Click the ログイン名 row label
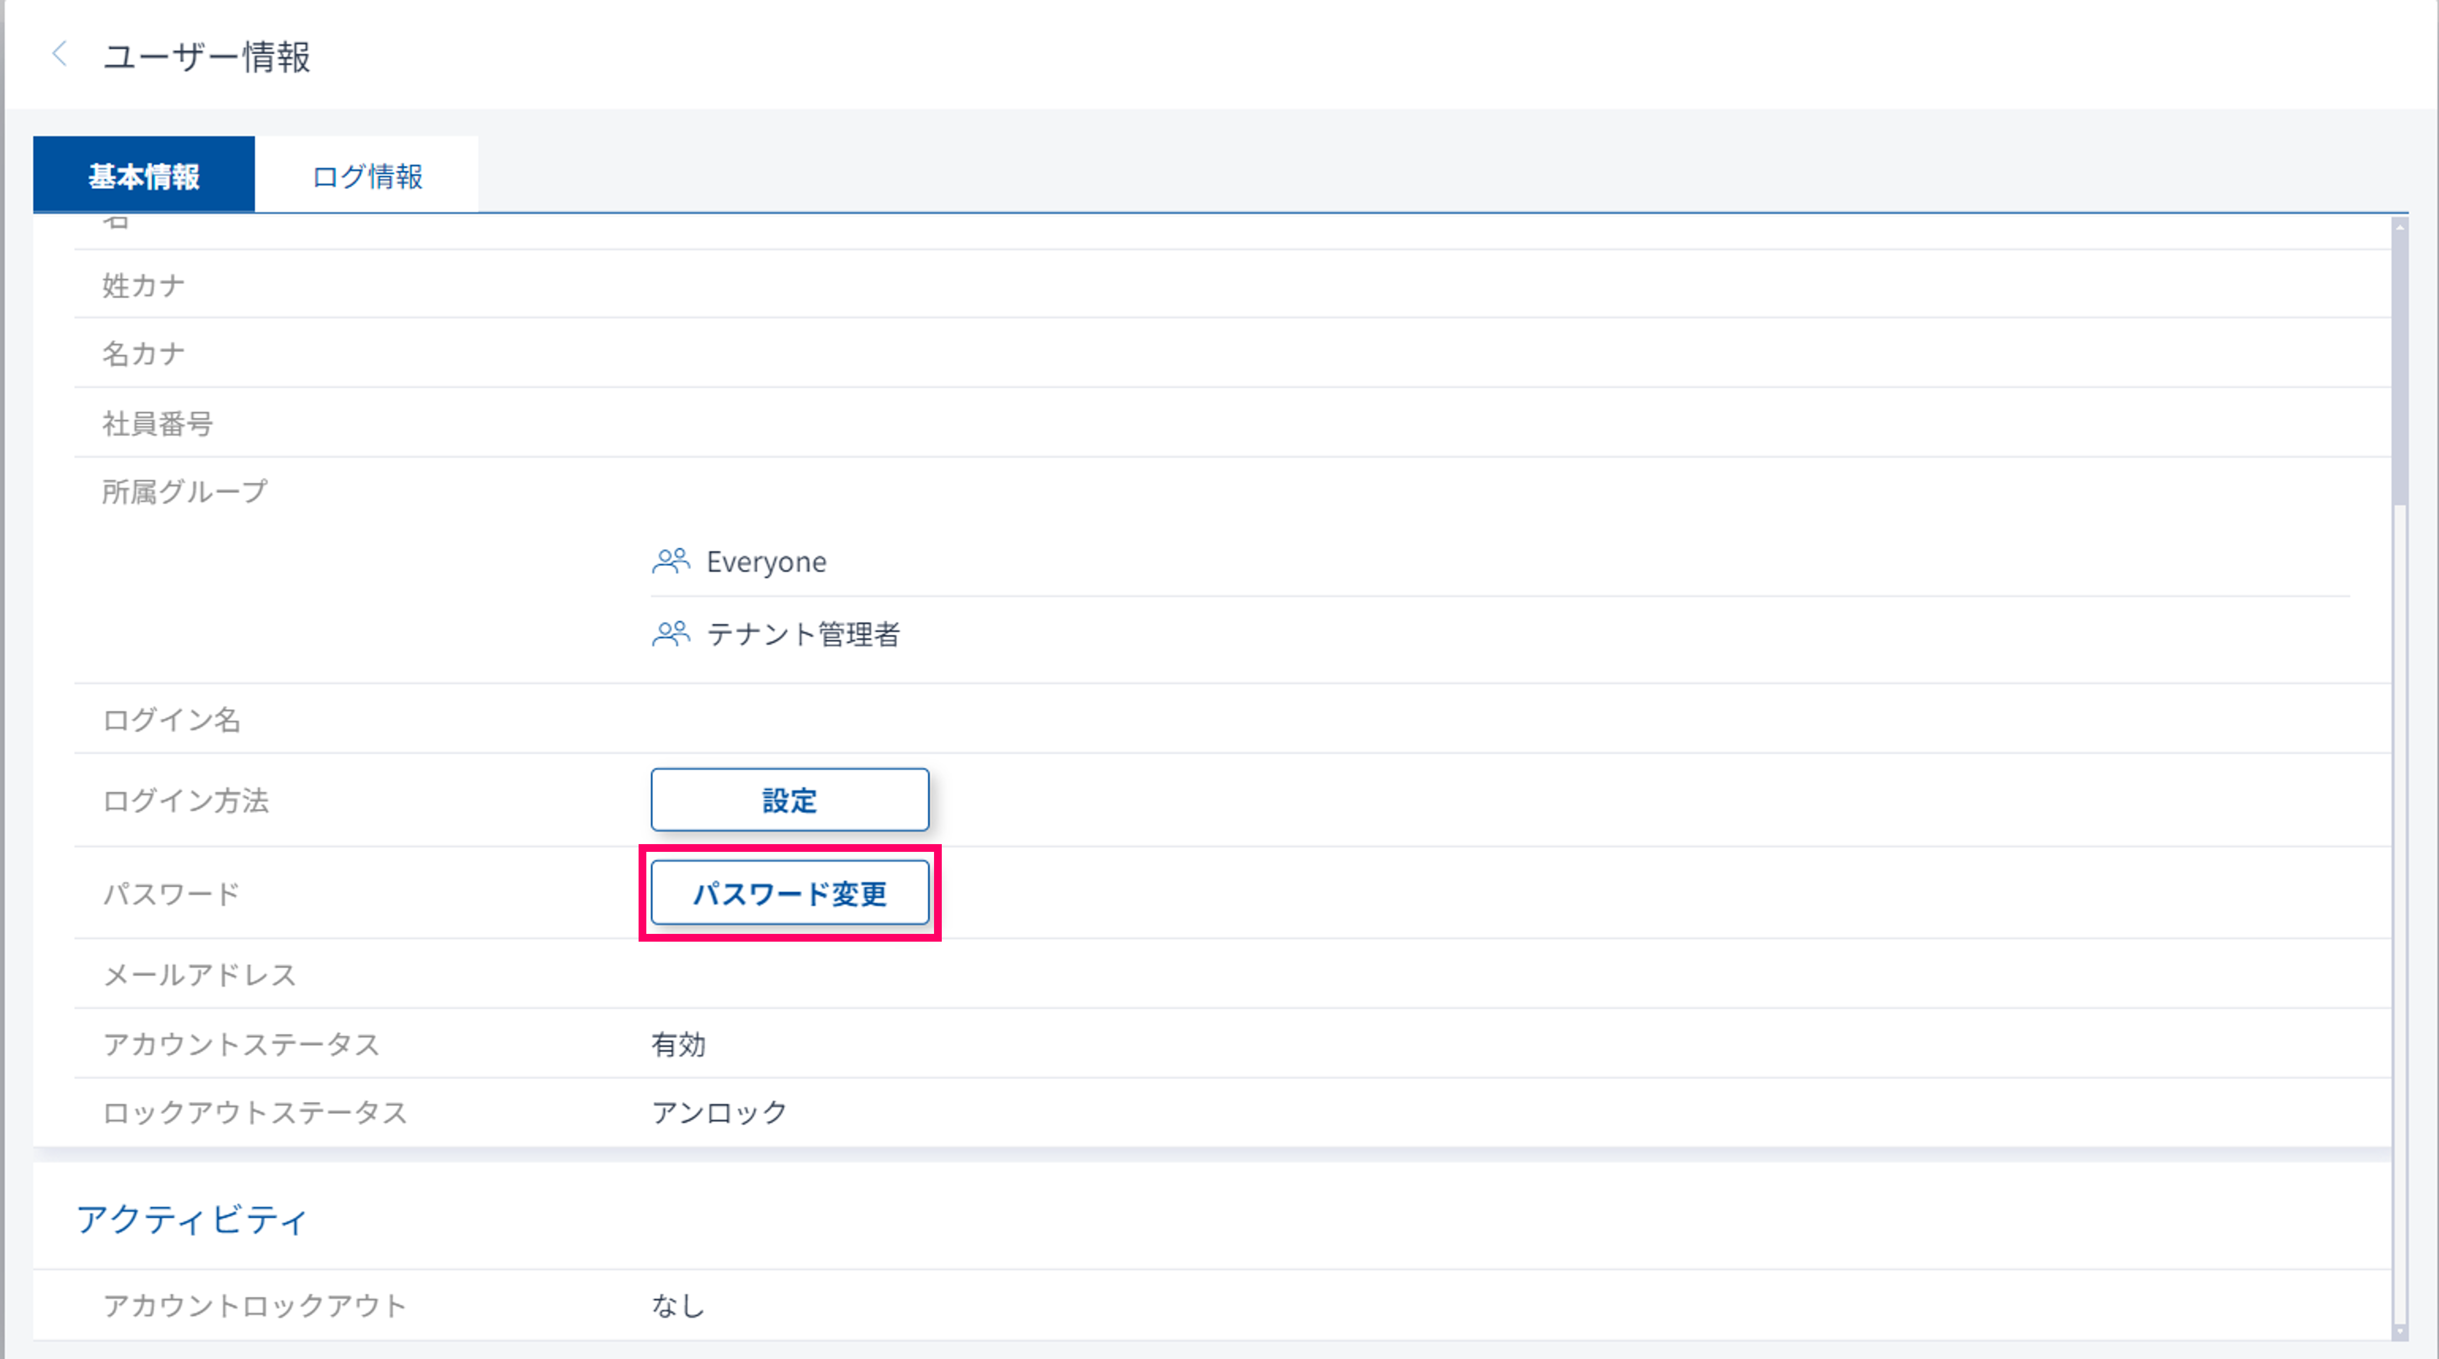The height and width of the screenshot is (1359, 2439). [x=171, y=719]
